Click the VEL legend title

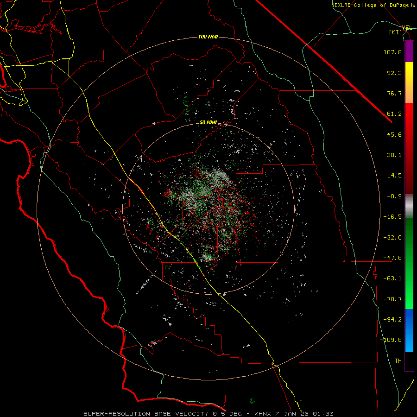coord(407,28)
